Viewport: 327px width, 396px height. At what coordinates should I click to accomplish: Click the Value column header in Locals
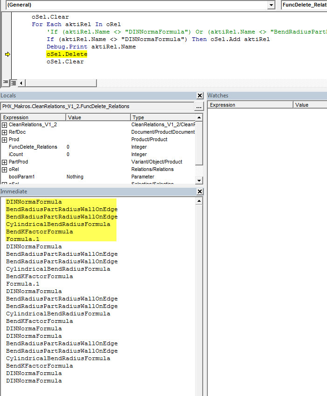click(98, 117)
